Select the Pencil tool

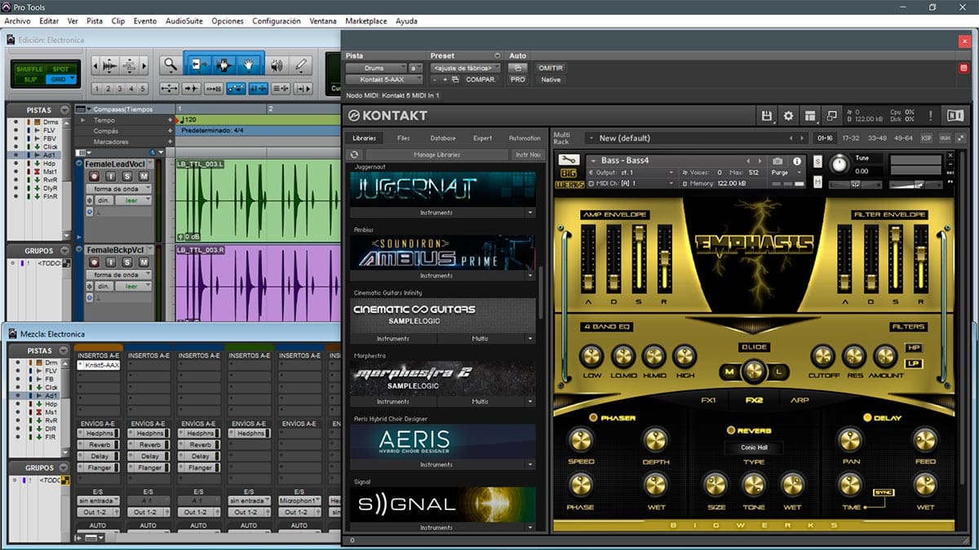point(301,65)
